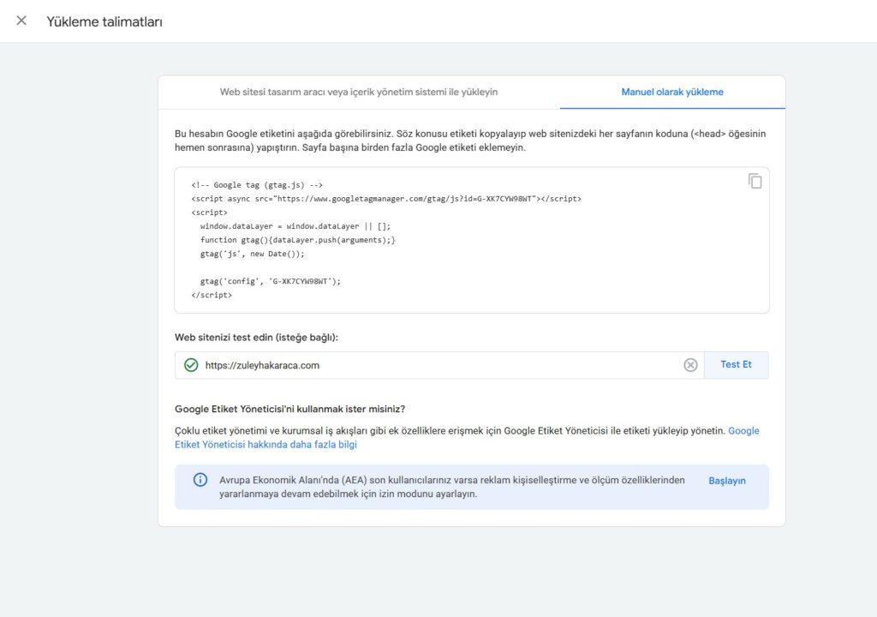Screen dimensions: 877x617
Task: Clear the website URL field
Action: pos(690,365)
